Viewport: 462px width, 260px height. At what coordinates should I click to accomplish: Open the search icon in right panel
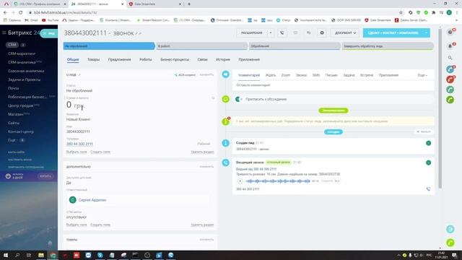tap(450, 58)
